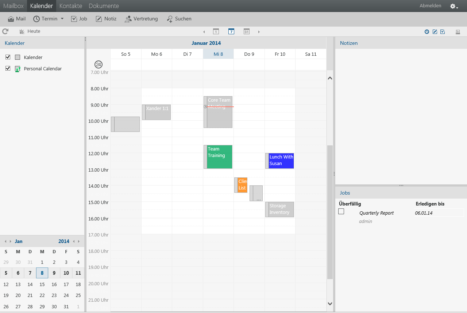
Task: Jump to today with the Heute button
Action: tap(30, 32)
